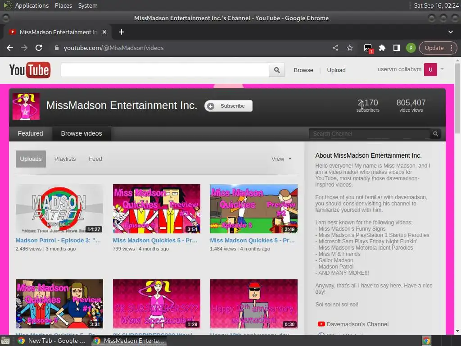This screenshot has height=346, width=461.
Task: Click the show desktop icon in taskbar
Action: click(x=5, y=341)
